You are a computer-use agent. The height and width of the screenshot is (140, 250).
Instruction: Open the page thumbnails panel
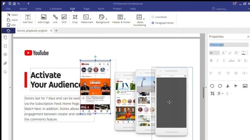tap(5, 37)
